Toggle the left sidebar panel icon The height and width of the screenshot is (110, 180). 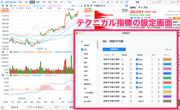pyautogui.click(x=2, y=2)
